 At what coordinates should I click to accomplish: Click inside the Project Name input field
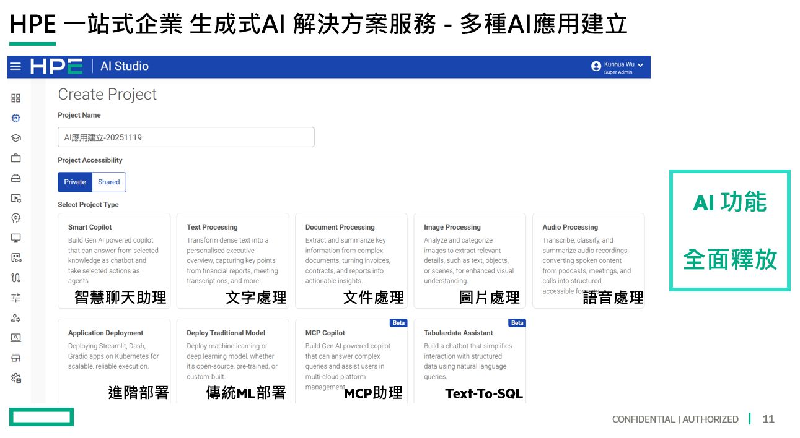coord(186,137)
